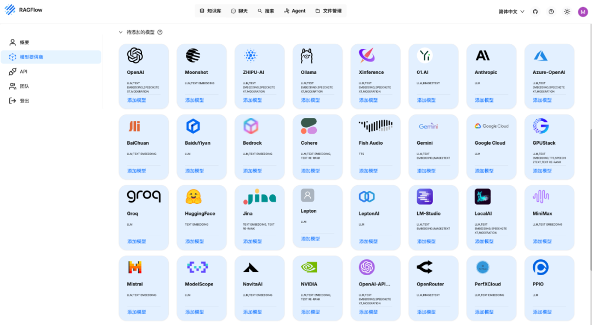Switch to the Agent tab
This screenshot has width=592, height=325.
pos(294,11)
